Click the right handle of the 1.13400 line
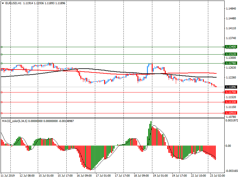Screen dimensions: 238x179 [224, 47]
